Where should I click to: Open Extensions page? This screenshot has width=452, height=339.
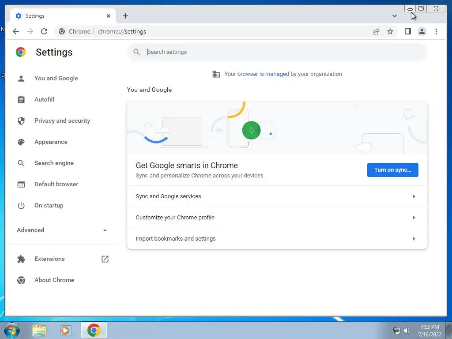pos(49,259)
